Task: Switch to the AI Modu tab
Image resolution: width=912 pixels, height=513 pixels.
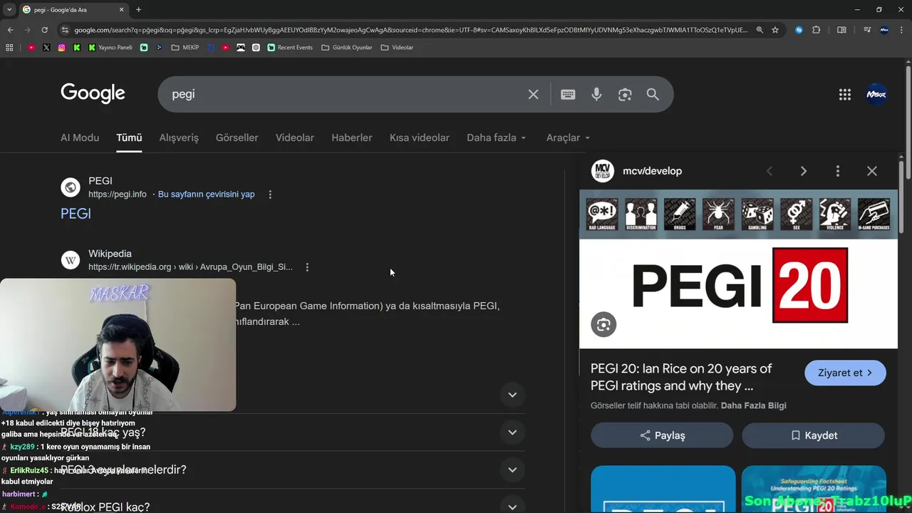Action: tap(80, 138)
